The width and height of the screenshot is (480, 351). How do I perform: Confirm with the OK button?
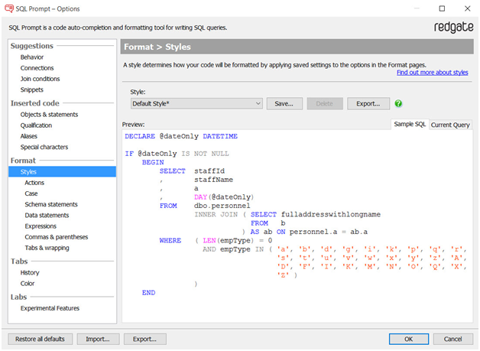click(x=409, y=339)
